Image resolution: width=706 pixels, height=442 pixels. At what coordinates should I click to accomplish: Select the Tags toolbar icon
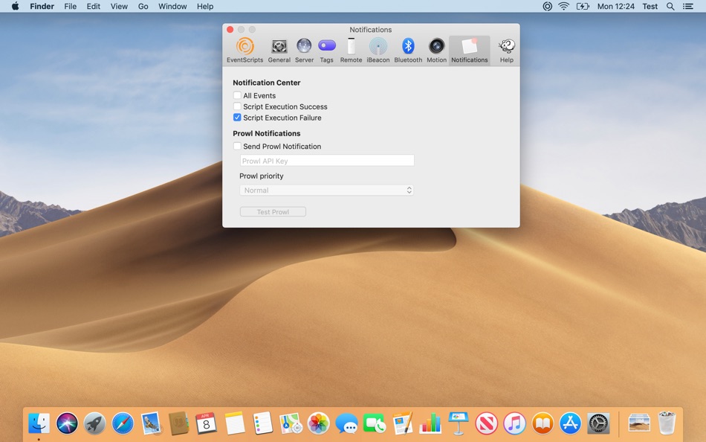click(x=326, y=51)
